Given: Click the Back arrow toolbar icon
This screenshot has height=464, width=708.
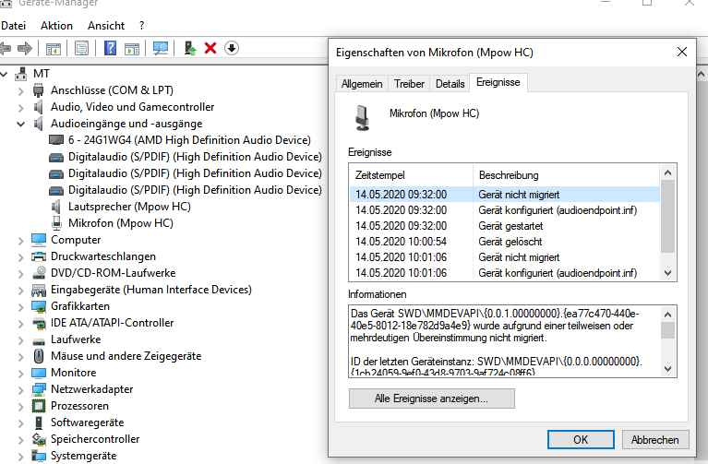Looking at the screenshot, I should [x=5, y=48].
